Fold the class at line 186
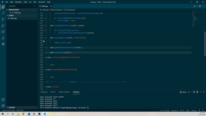The width and height of the screenshot is (206, 116). [45, 70]
